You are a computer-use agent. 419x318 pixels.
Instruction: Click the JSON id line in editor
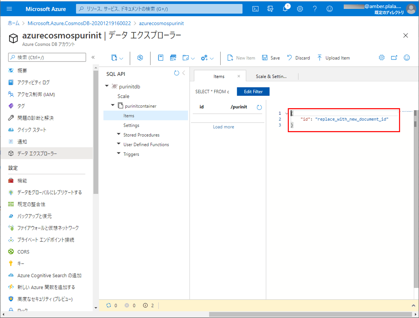tap(344, 119)
